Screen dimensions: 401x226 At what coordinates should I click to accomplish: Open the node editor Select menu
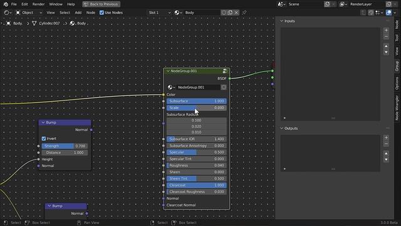point(65,13)
